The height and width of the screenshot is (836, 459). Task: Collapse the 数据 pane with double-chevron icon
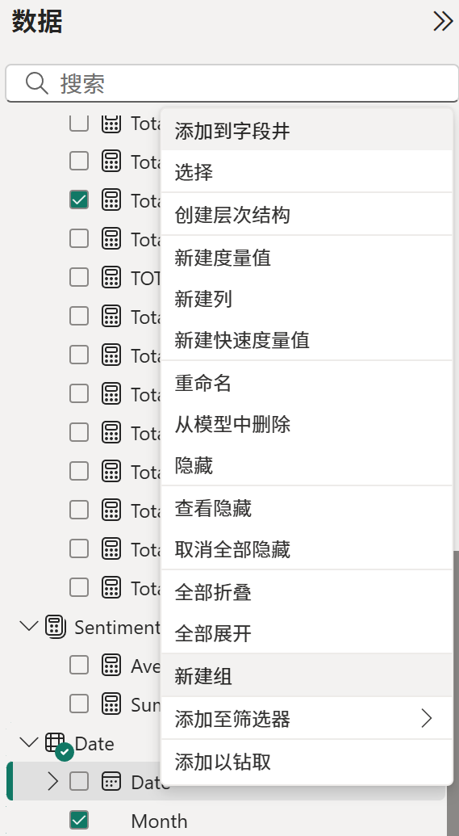tap(443, 21)
